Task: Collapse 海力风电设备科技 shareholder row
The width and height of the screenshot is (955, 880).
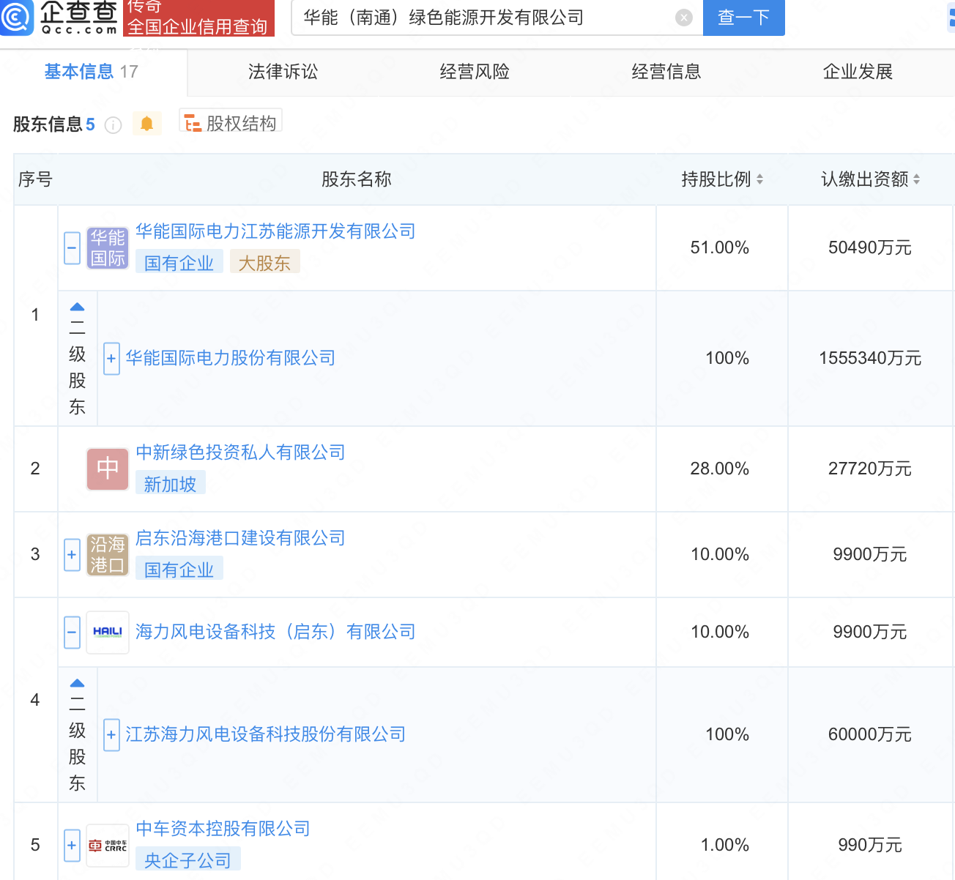Action: tap(72, 632)
